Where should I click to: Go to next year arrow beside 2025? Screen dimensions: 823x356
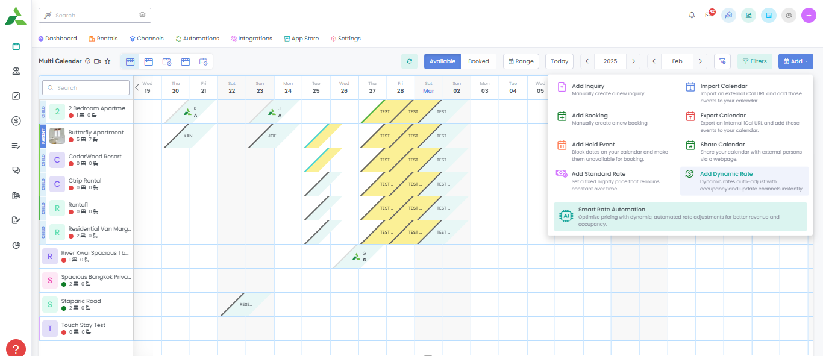[633, 61]
